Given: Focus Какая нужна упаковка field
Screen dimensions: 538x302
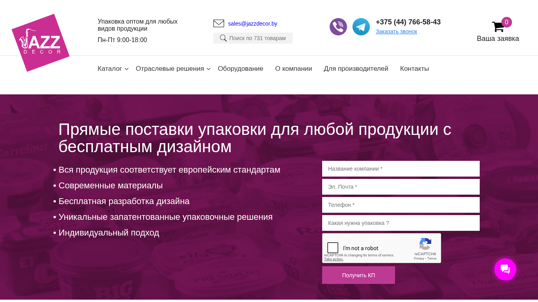Looking at the screenshot, I should click(401, 223).
